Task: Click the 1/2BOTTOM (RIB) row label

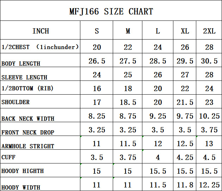Action: tap(27, 89)
